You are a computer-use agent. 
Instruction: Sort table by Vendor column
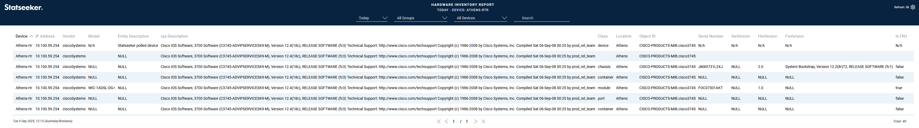[x=69, y=36]
